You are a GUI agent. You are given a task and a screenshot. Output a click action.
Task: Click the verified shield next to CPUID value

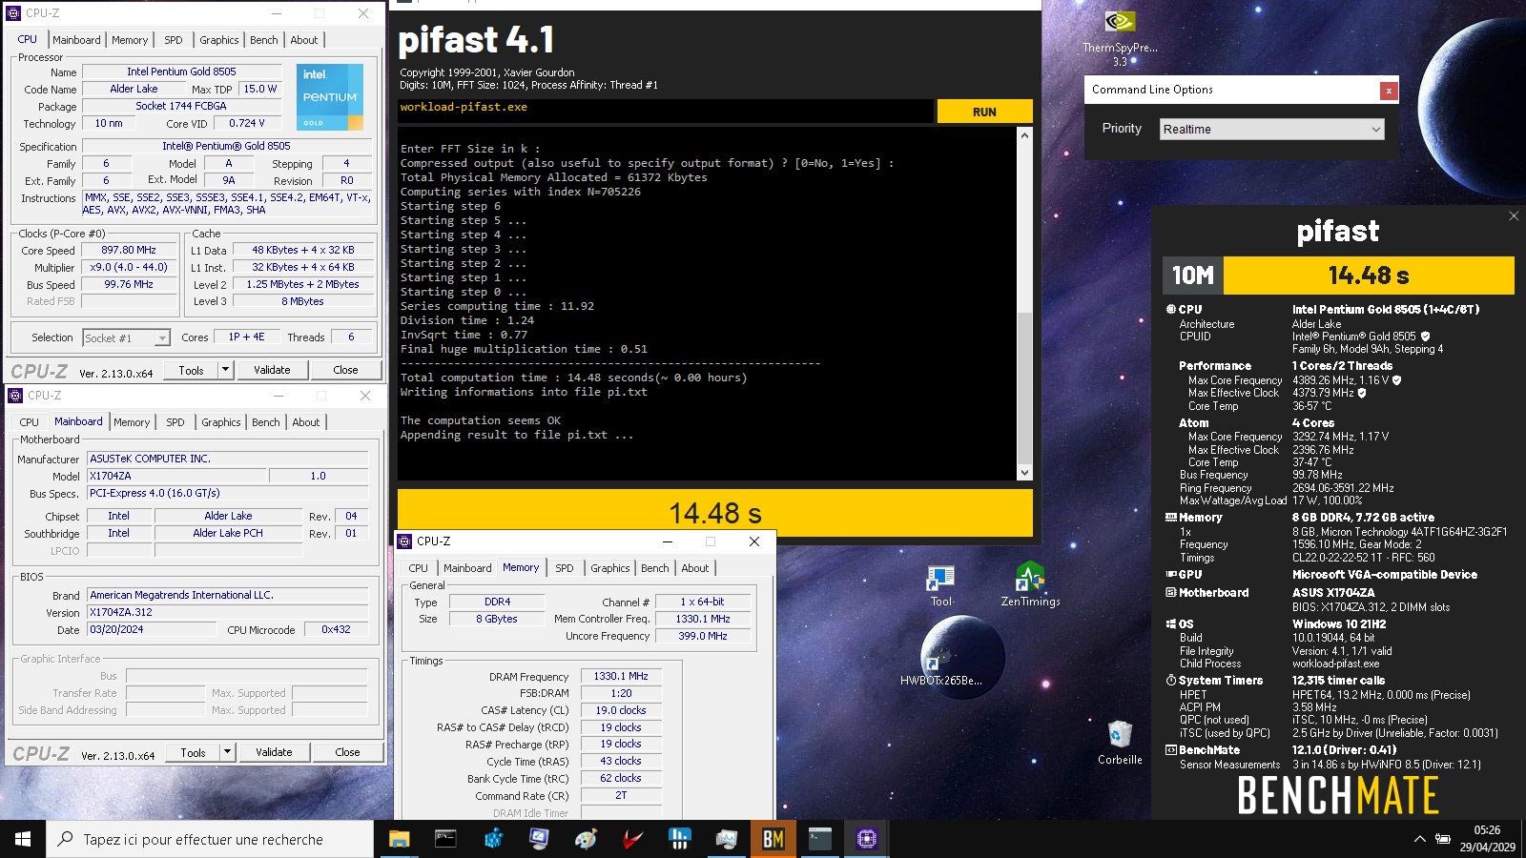[1426, 337]
